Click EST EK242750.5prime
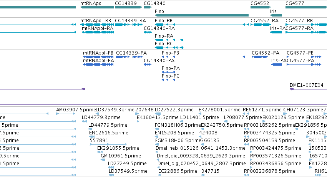Screen dimensions: 327x177 [x=222, y=125]
